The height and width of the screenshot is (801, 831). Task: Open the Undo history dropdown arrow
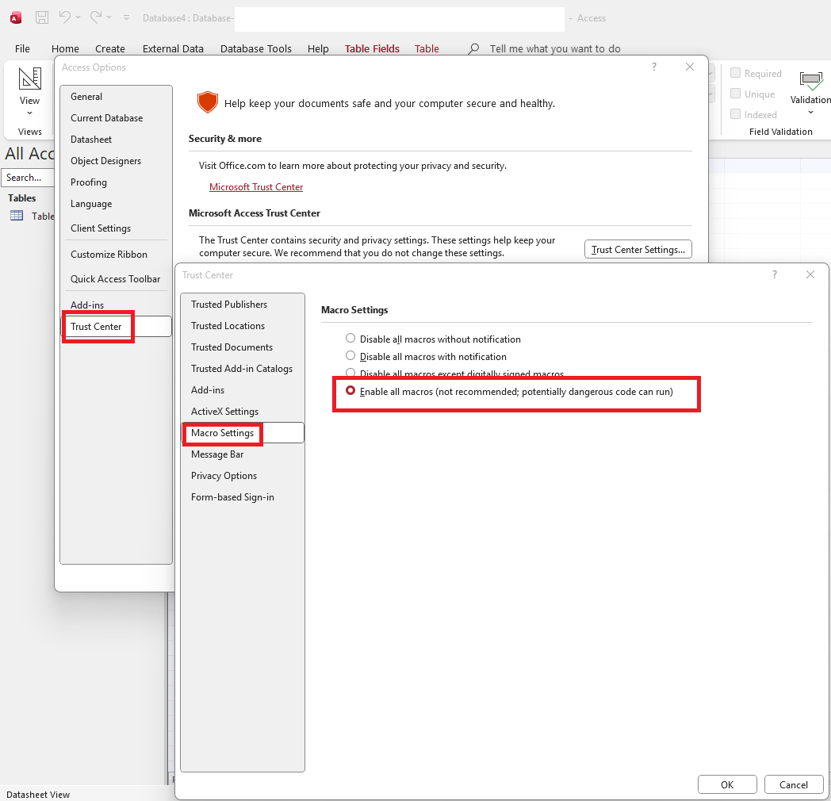pos(78,17)
